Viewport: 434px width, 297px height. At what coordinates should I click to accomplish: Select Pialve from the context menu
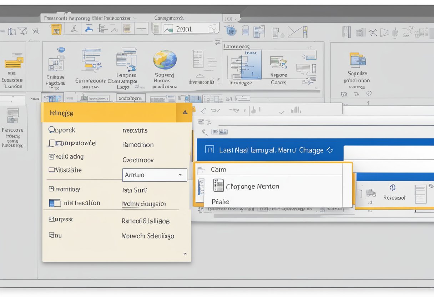coord(220,201)
